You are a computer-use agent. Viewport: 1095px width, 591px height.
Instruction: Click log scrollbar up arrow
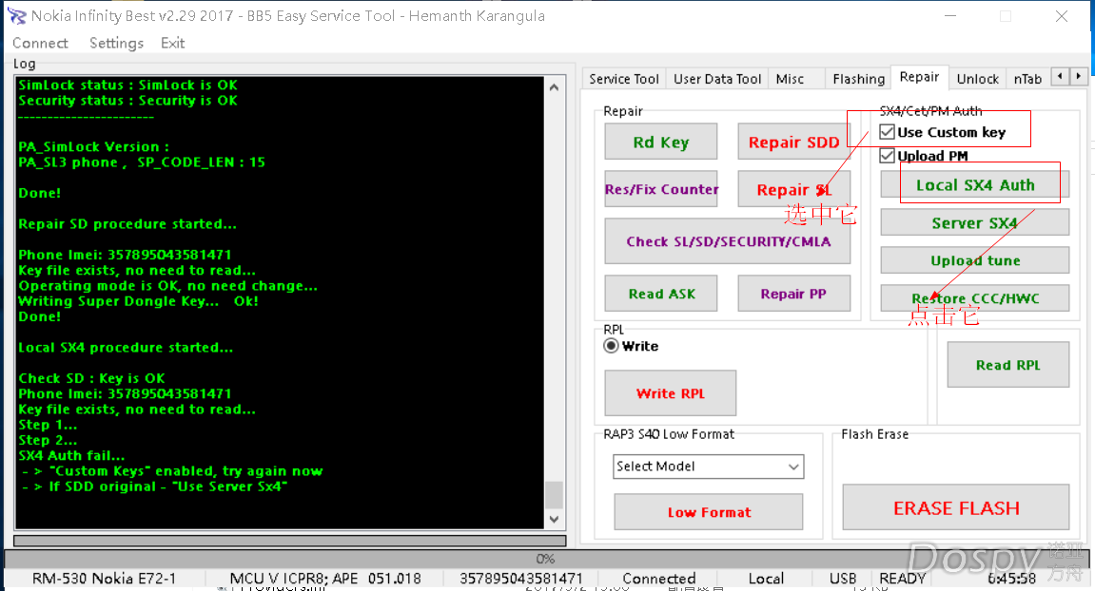[554, 87]
